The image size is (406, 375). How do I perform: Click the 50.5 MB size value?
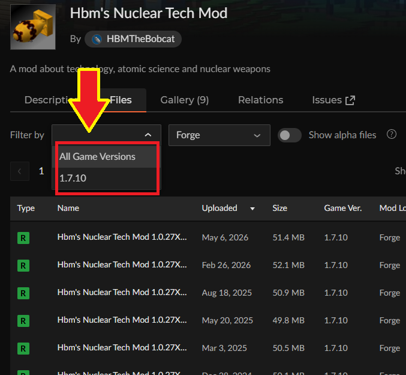point(288,349)
